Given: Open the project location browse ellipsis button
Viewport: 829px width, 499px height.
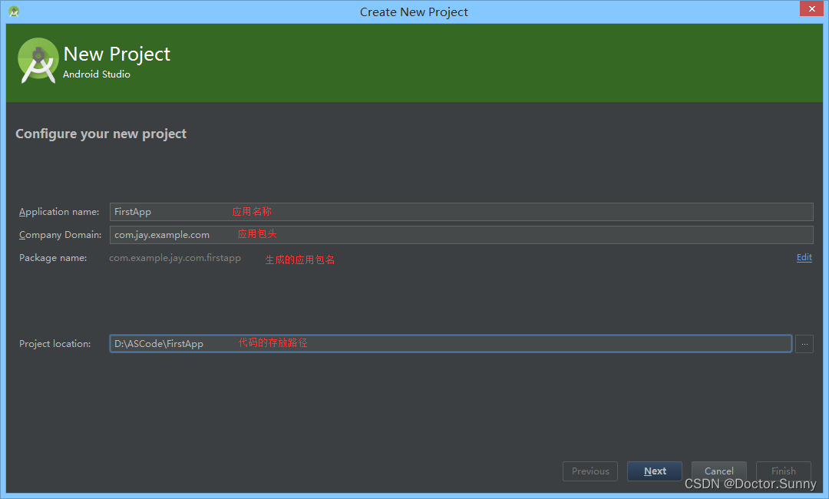Looking at the screenshot, I should 804,344.
